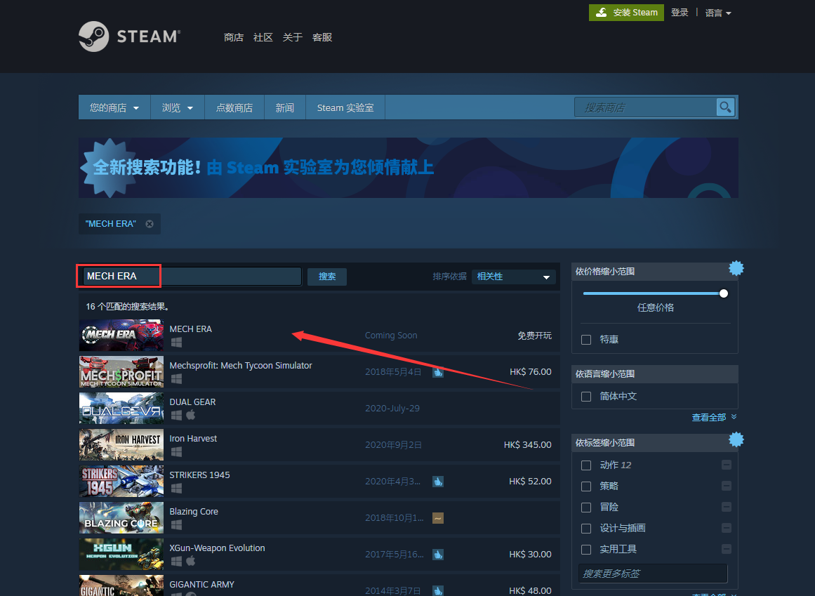Collapse the 依标签缩小范围 panel header
The width and height of the screenshot is (815, 596).
pyautogui.click(x=654, y=443)
